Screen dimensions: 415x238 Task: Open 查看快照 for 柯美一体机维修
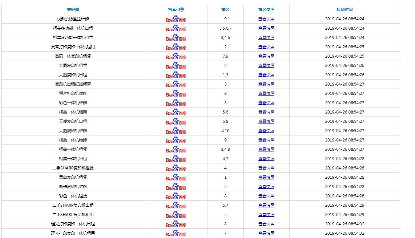coord(266,140)
